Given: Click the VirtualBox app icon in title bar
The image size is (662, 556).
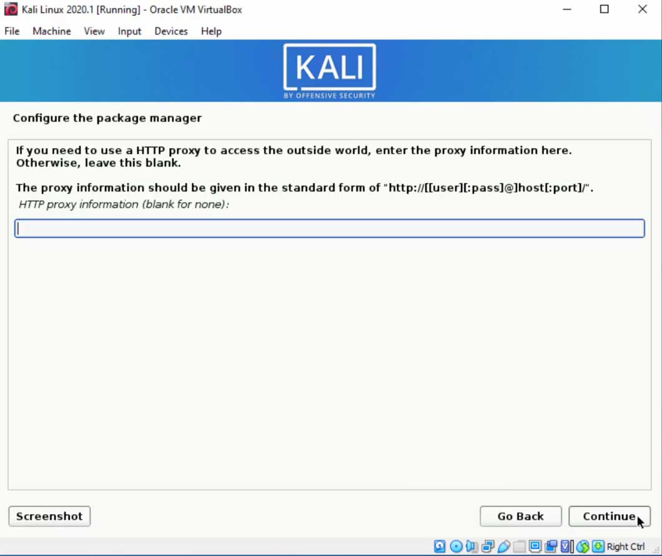Looking at the screenshot, I should 11,9.
